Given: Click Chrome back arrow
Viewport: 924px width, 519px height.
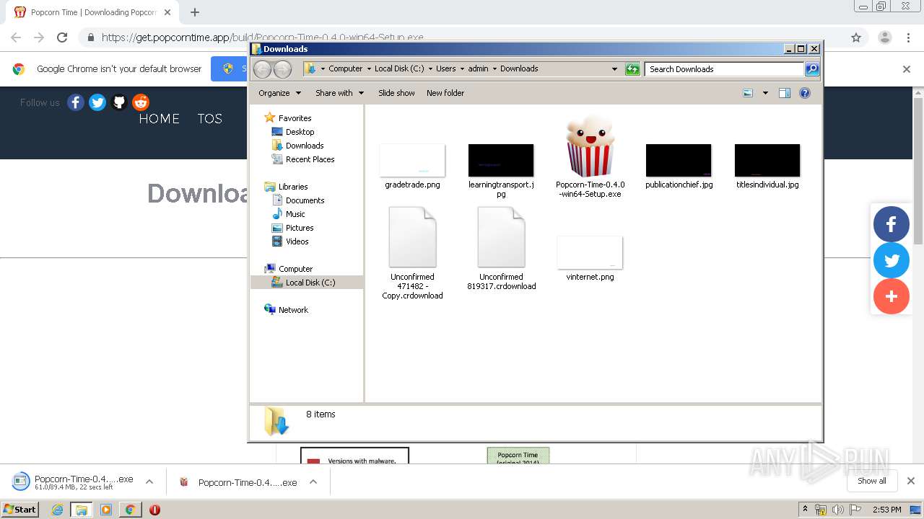Looking at the screenshot, I should click(16, 37).
